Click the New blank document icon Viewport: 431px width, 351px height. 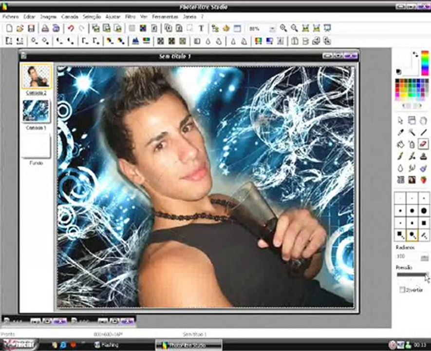point(9,28)
